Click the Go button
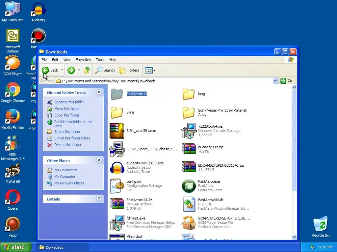Screen dimensions: 337x252 click(287, 81)
